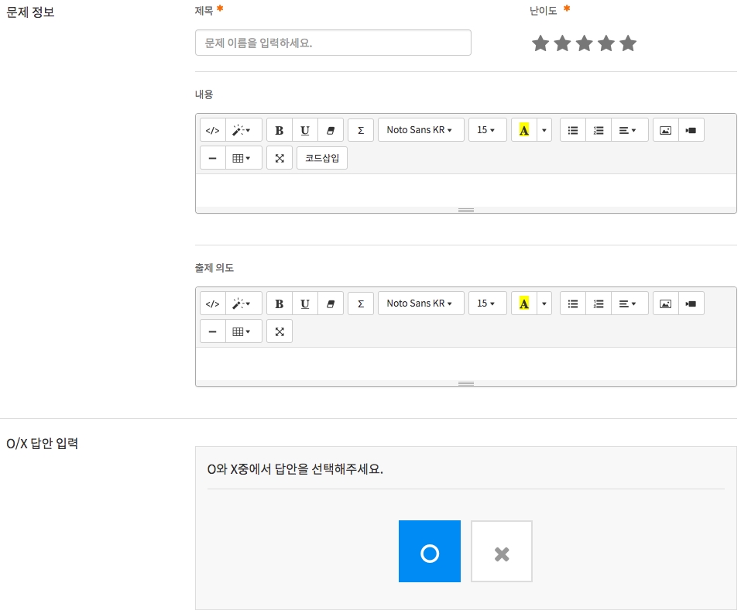741x614 pixels.
Task: Click the 코드삽입 button
Action: [x=322, y=158]
